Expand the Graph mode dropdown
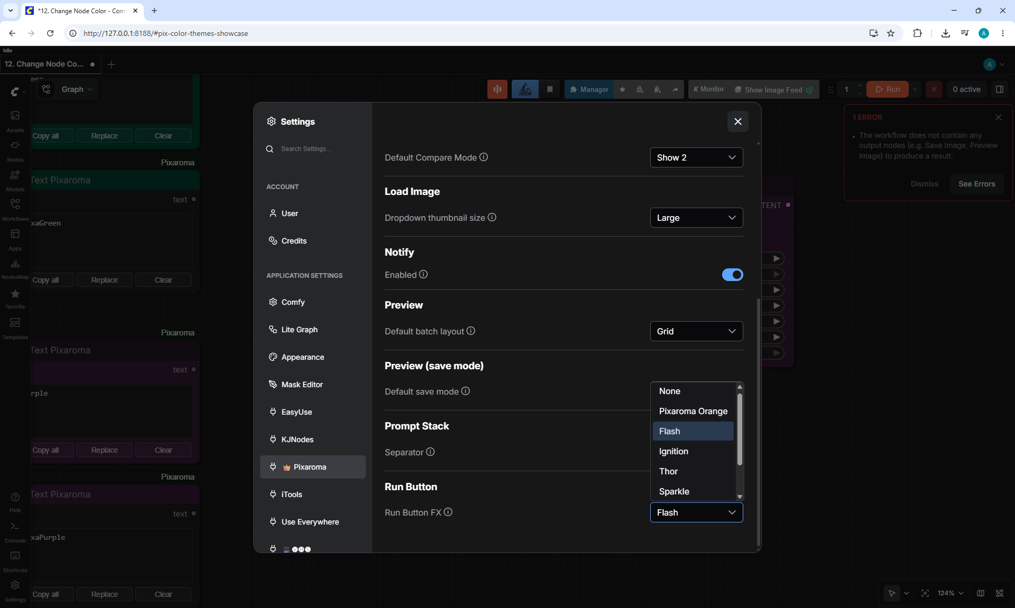1015x608 pixels. (77, 89)
